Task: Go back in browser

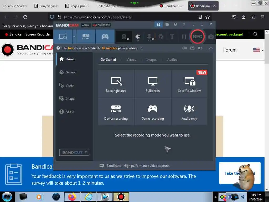Action: coord(6,17)
